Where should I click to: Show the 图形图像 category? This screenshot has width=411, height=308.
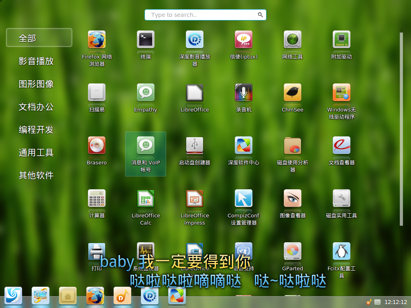36,84
